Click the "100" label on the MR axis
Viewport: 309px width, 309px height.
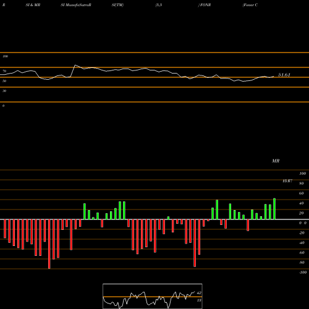(302, 174)
